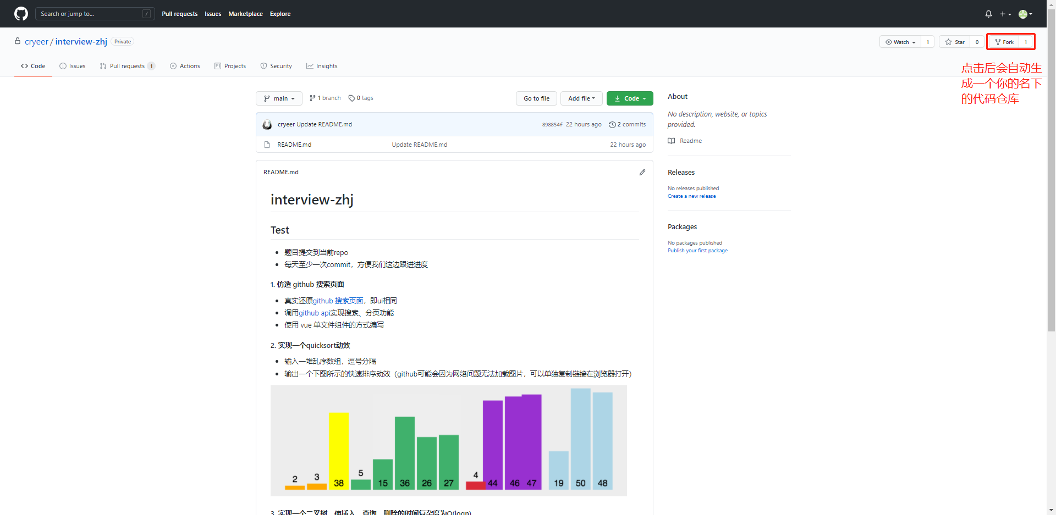Switch to the repository Issues tab

point(72,66)
